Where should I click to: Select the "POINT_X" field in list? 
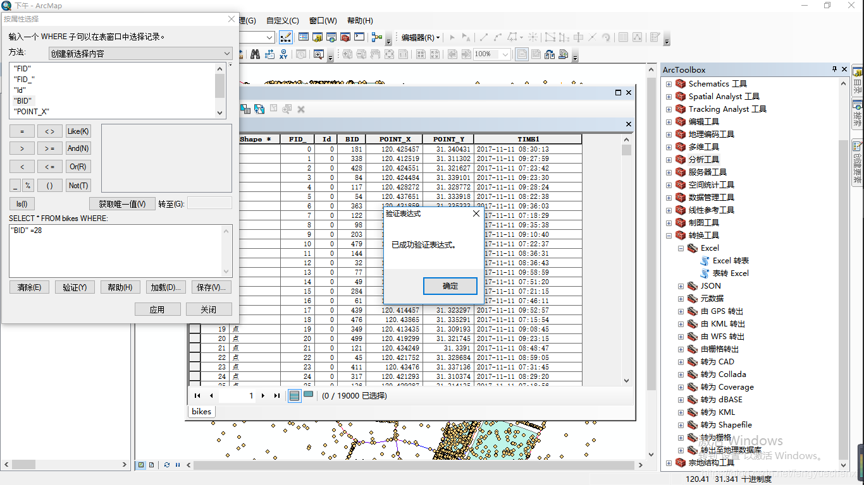click(x=32, y=112)
